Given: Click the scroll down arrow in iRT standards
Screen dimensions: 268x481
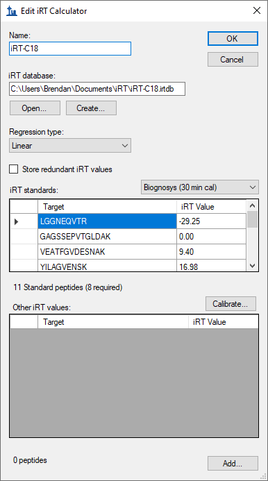Looking at the screenshot, I should point(252,266).
